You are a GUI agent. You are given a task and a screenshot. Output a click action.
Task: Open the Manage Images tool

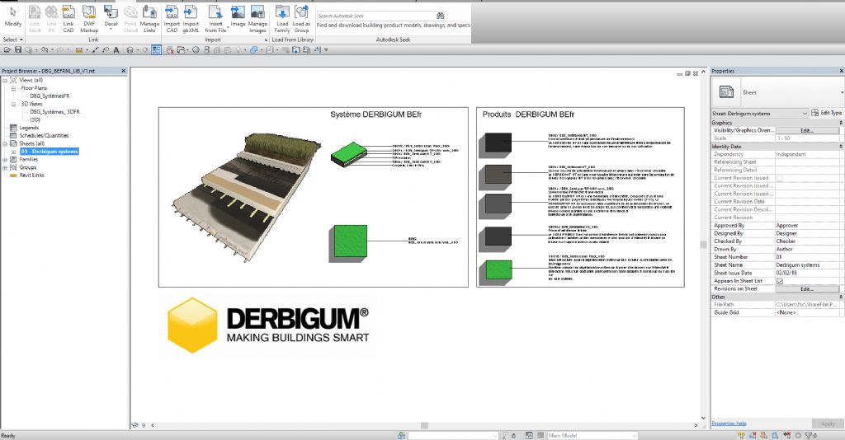[x=257, y=17]
